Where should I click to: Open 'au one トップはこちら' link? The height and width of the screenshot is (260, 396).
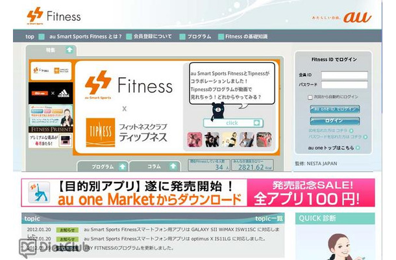[334, 148]
